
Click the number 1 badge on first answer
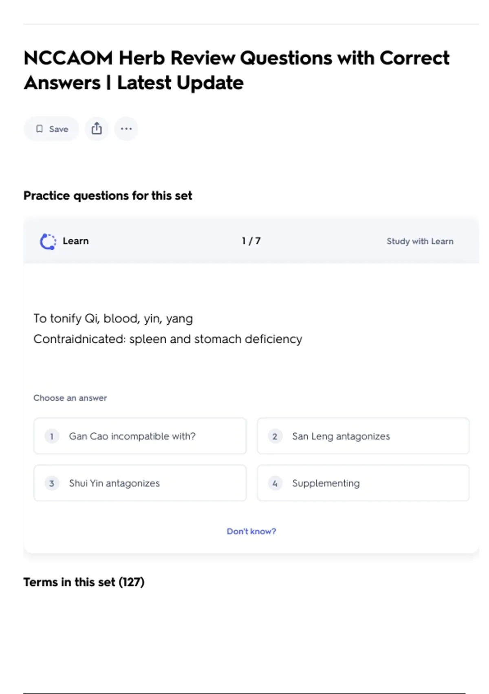click(52, 436)
